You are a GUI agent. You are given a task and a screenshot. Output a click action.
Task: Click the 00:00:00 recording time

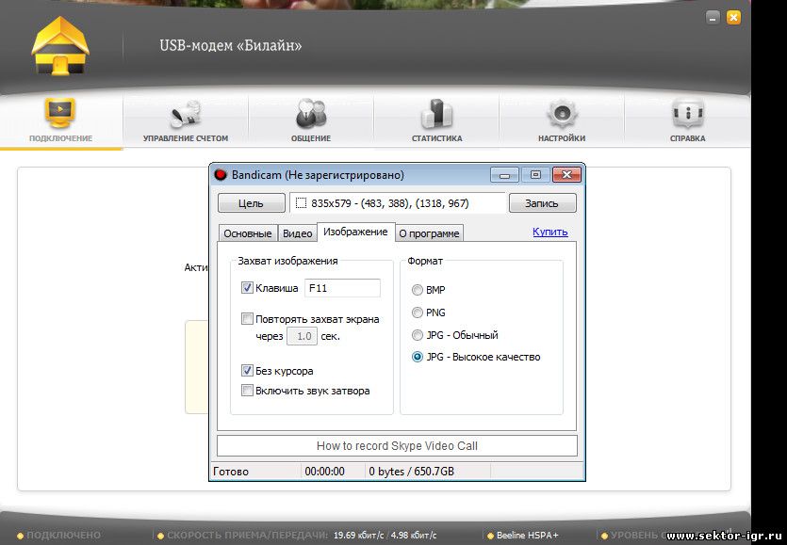325,472
